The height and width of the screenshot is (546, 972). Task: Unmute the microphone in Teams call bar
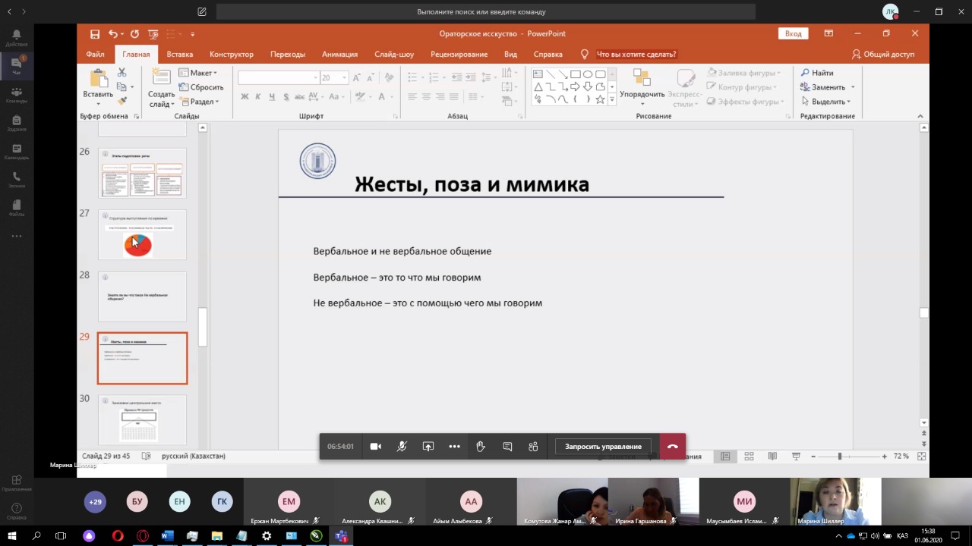point(402,447)
